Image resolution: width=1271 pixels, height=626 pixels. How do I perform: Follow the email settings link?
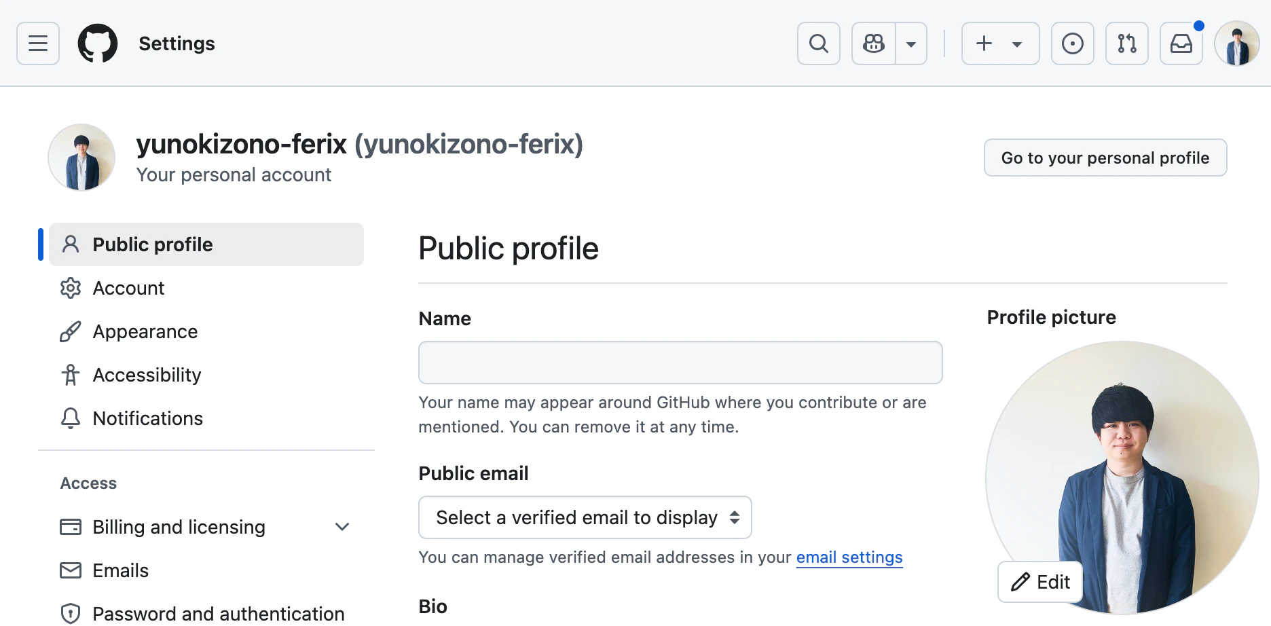pos(849,557)
